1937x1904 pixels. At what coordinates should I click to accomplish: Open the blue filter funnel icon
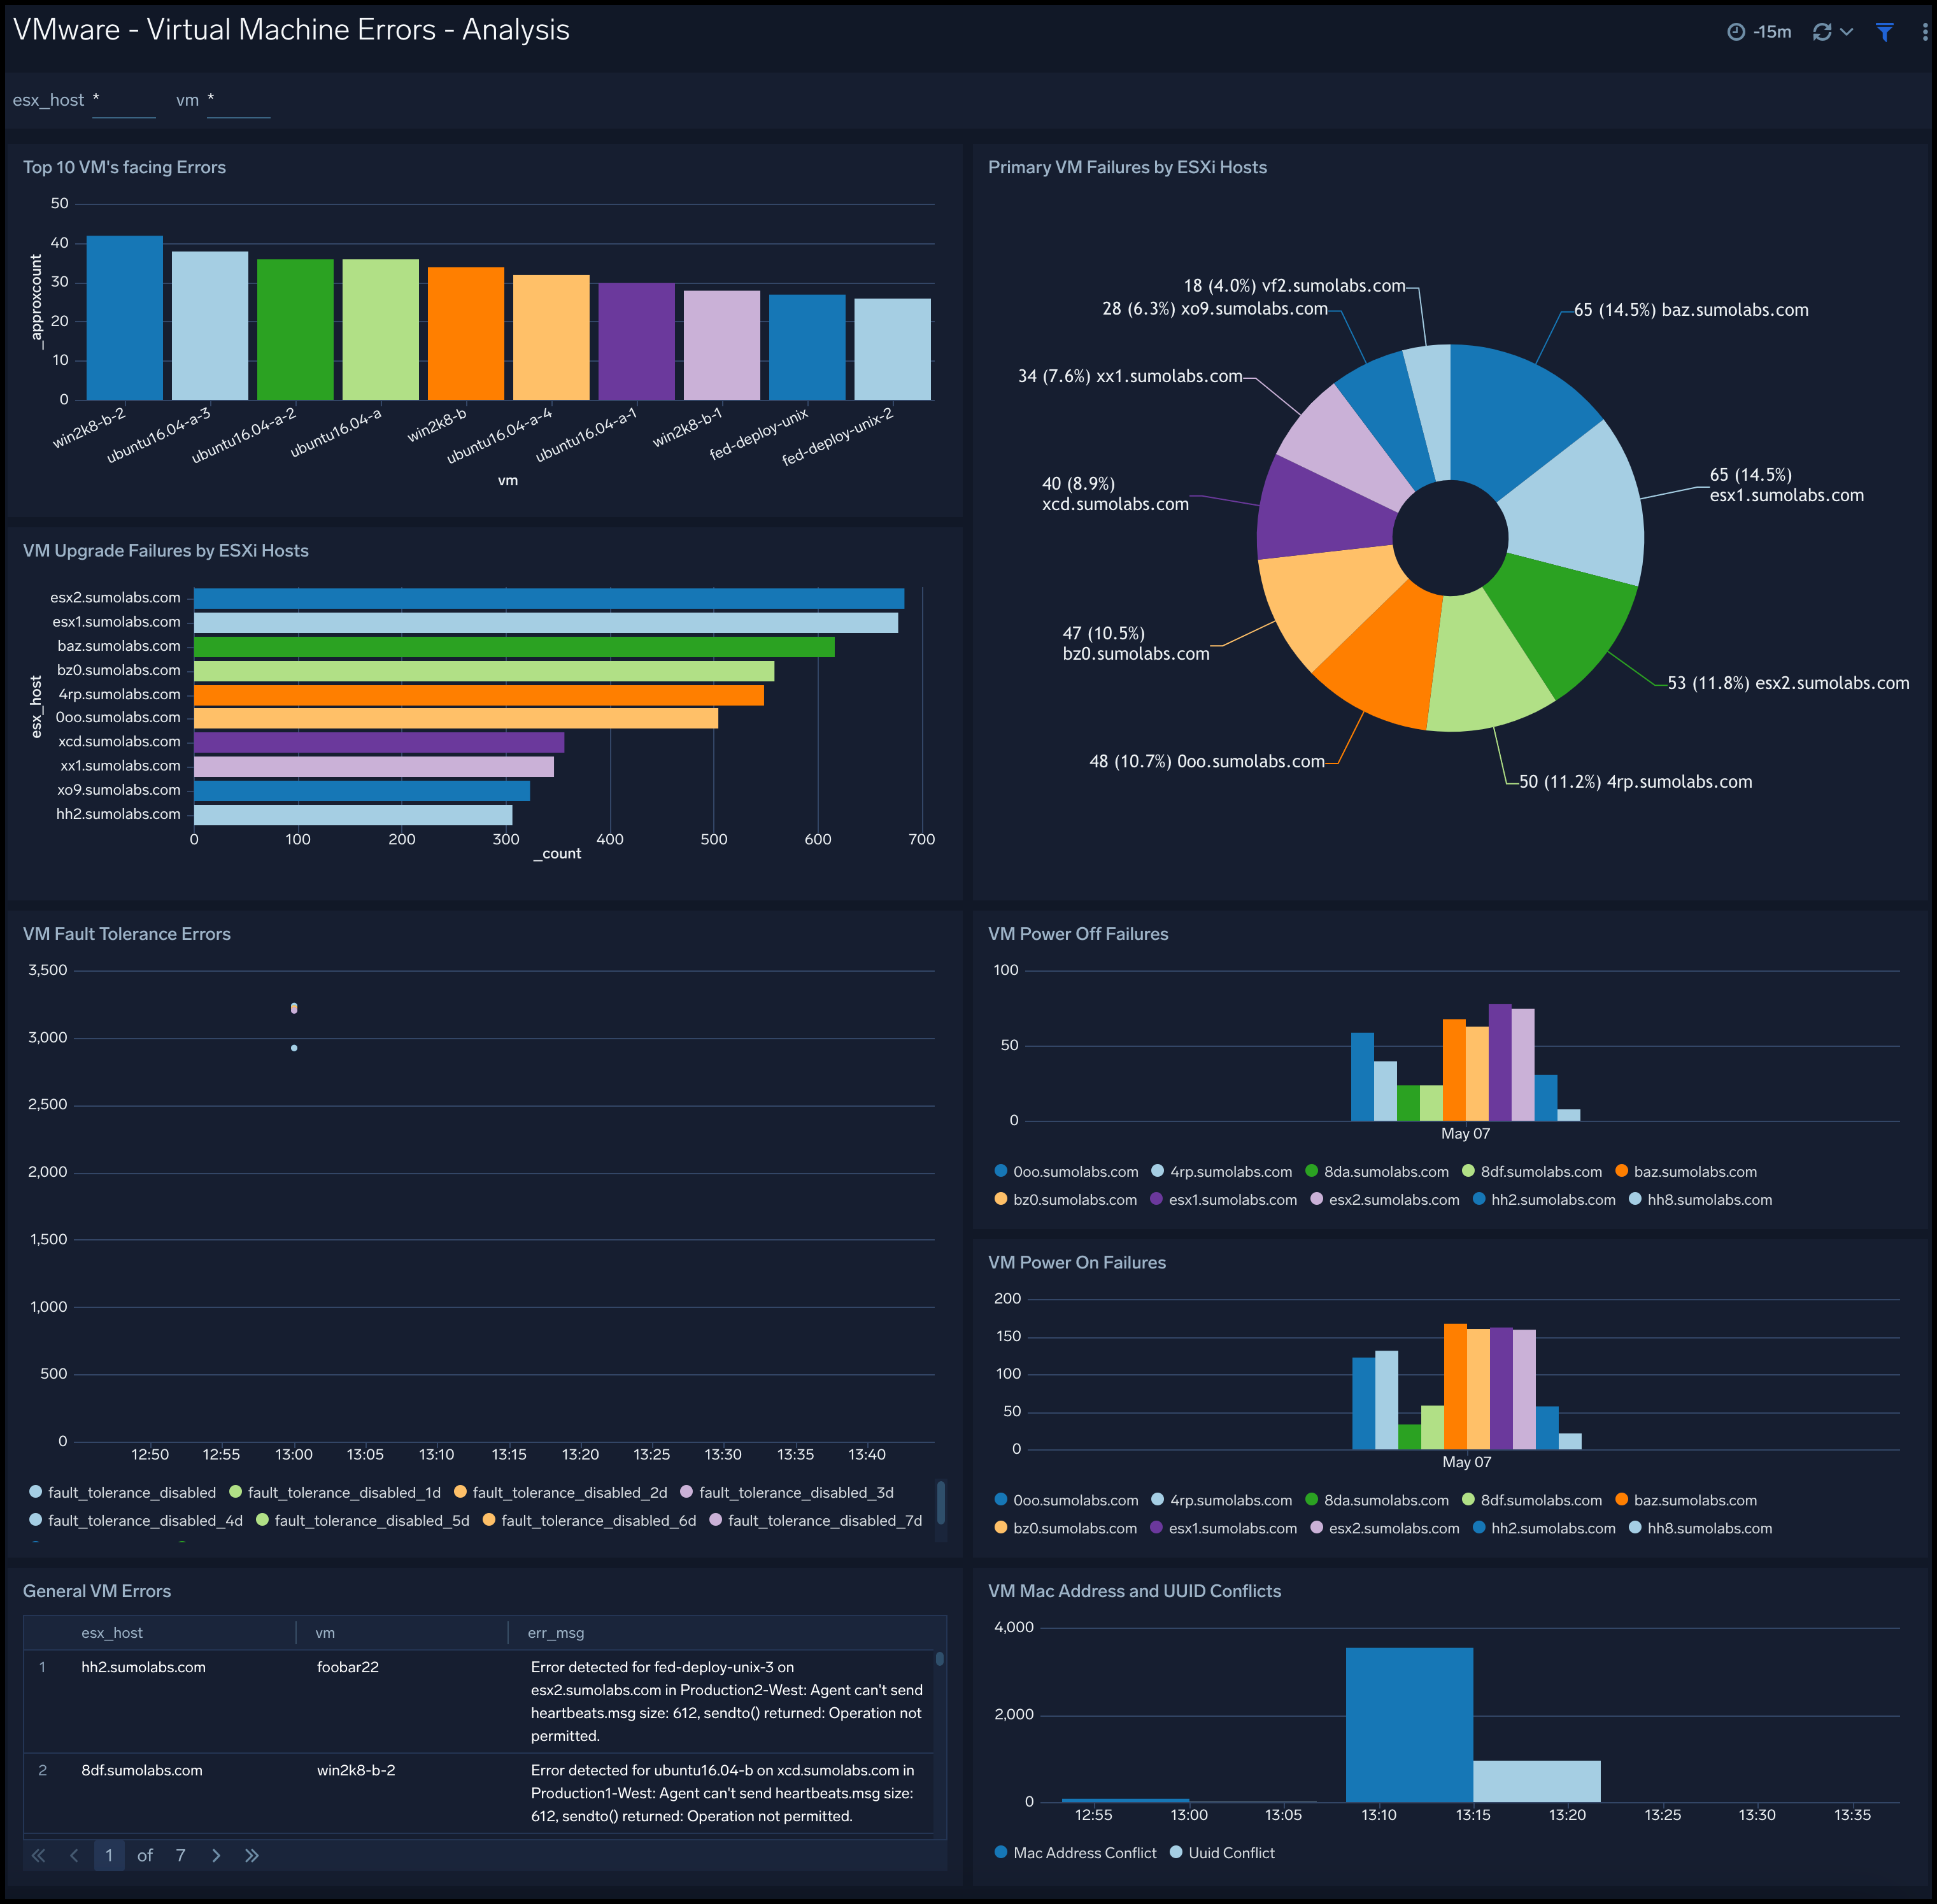(1886, 31)
